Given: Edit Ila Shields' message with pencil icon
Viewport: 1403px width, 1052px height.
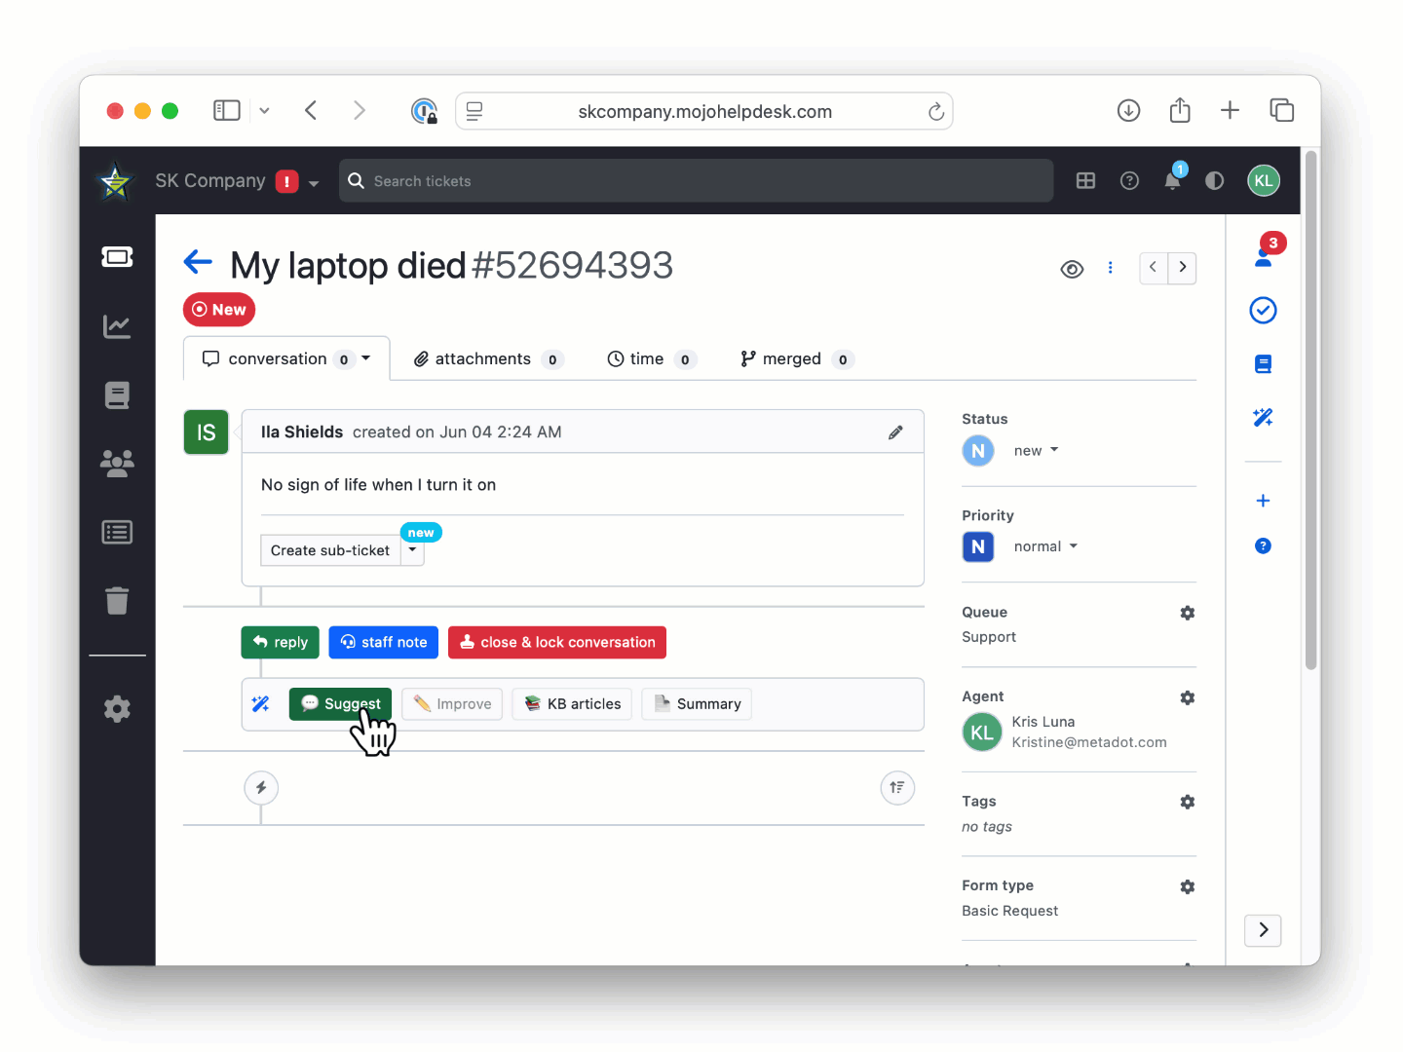Looking at the screenshot, I should pos(895,432).
